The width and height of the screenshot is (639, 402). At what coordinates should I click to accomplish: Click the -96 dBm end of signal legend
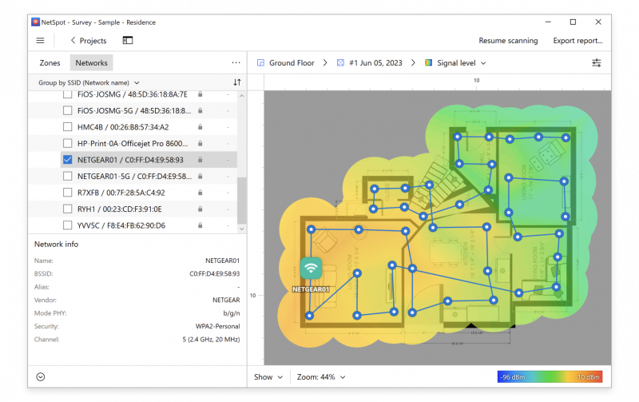[513, 377]
